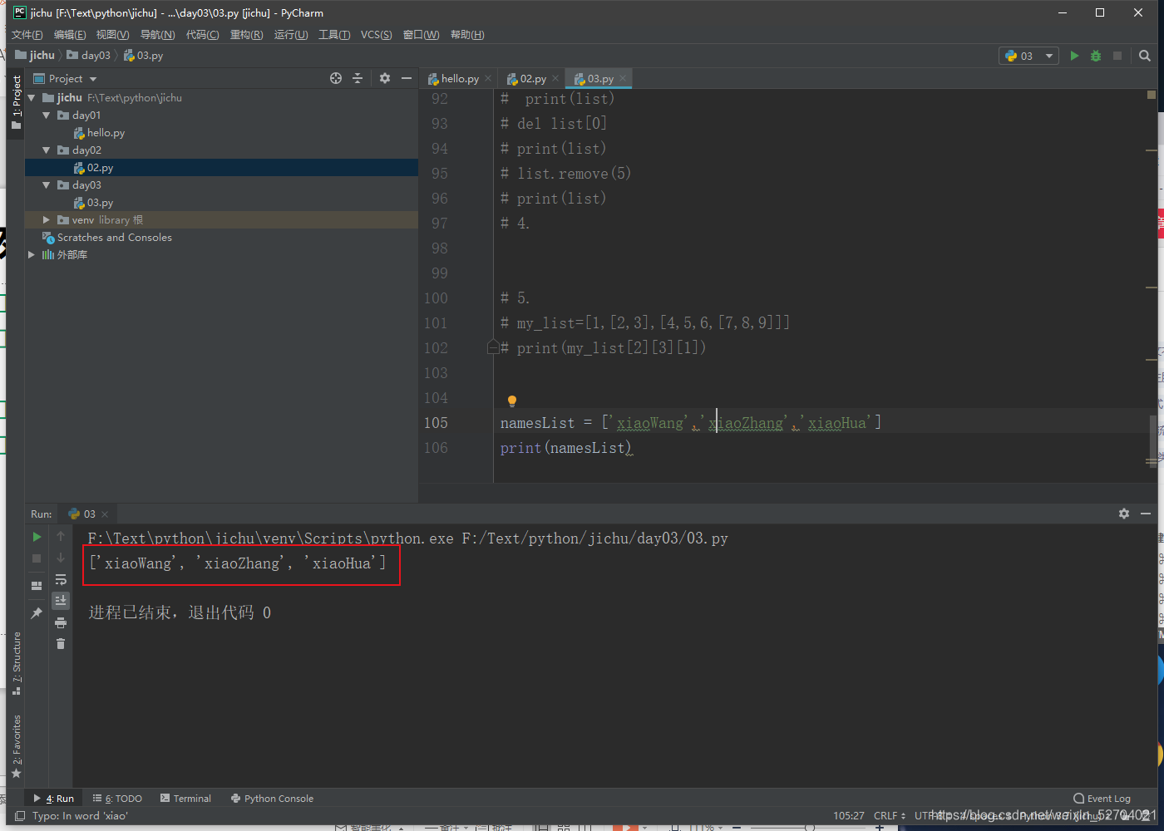
Task: Open the Event Log
Action: (1102, 799)
